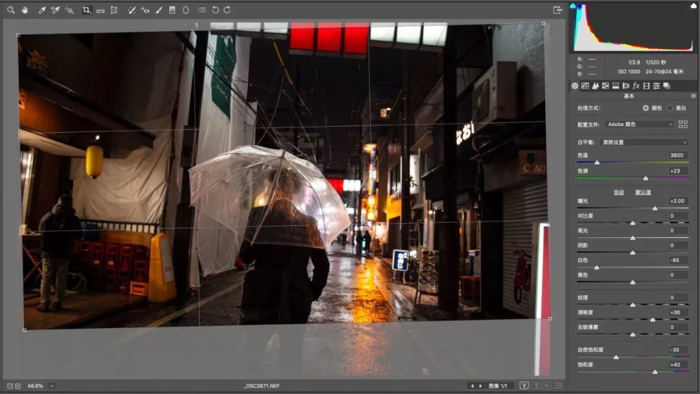Open the 46.6% zoom level dropdown
700x394 pixels.
tap(52, 386)
